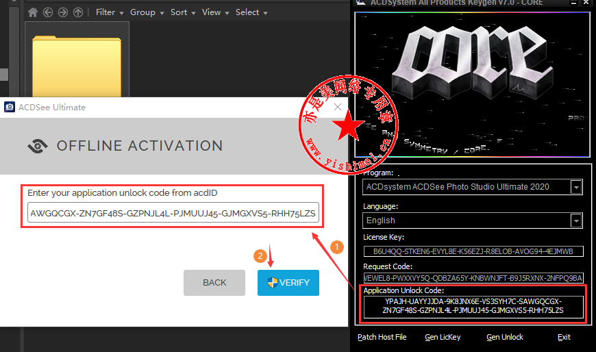Select the yellow folder thumbnail

pyautogui.click(x=77, y=66)
